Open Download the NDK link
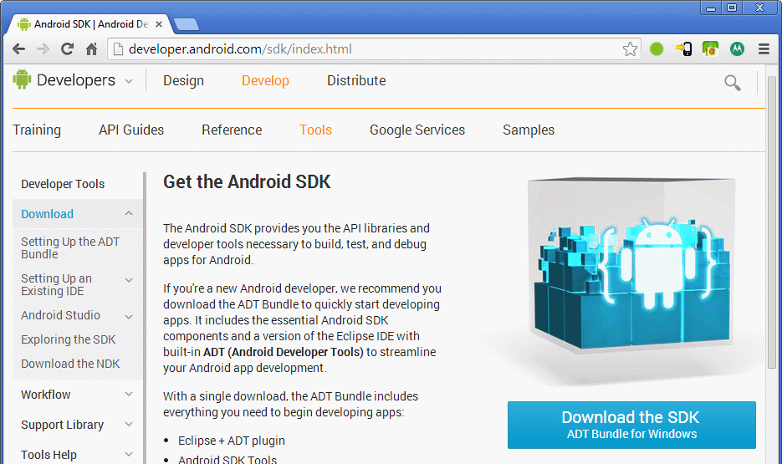 [x=70, y=364]
